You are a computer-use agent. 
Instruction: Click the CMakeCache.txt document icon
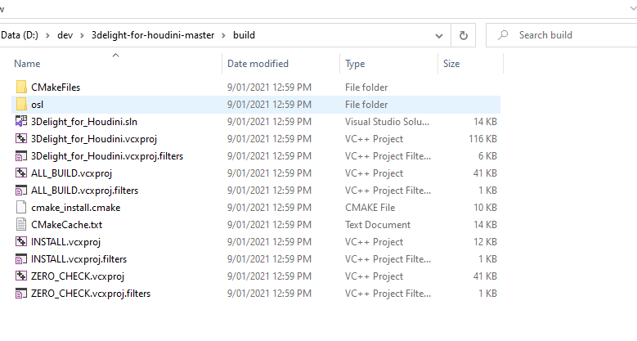pyautogui.click(x=22, y=225)
